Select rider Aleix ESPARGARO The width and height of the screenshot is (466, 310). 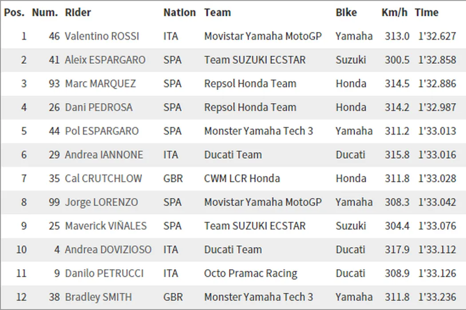point(105,60)
